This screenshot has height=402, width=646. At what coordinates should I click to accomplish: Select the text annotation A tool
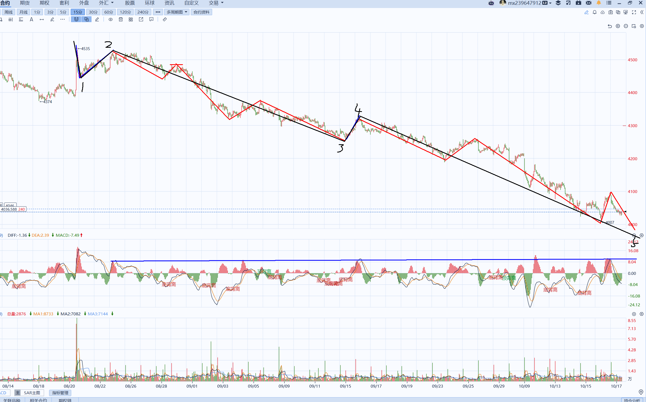(31, 19)
